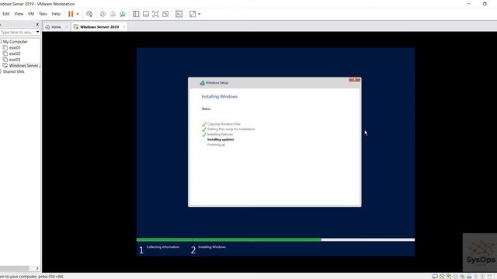Click the Installing updates status text
Image resolution: width=497 pixels, height=279 pixels.
[x=221, y=139]
